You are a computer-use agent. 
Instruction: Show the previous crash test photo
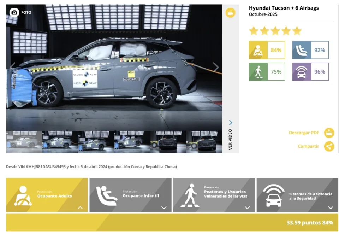coord(13,67)
